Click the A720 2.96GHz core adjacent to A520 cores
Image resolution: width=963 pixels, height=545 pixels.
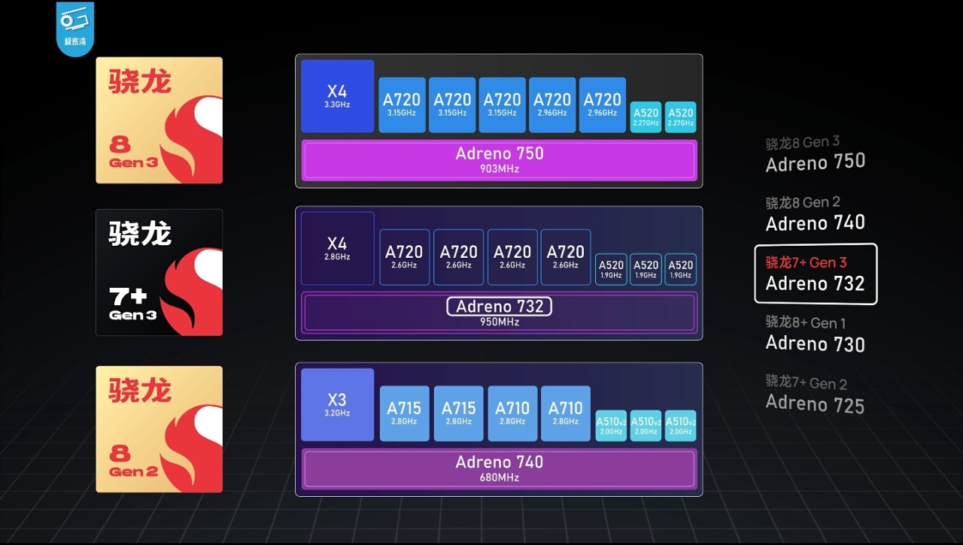603,105
